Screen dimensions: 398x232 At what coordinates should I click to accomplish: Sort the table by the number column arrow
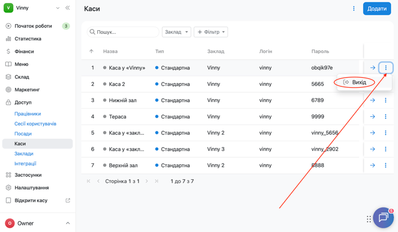[91, 51]
